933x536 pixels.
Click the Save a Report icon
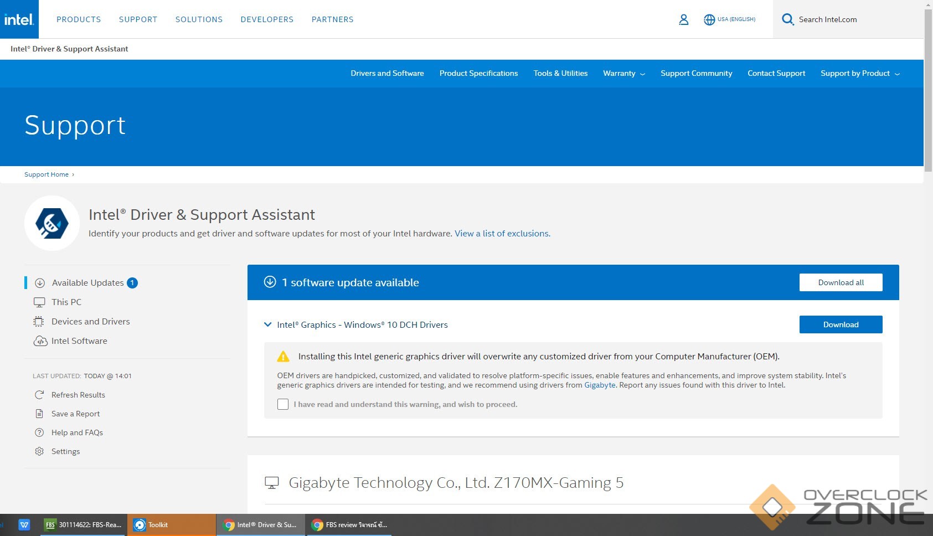[39, 414]
